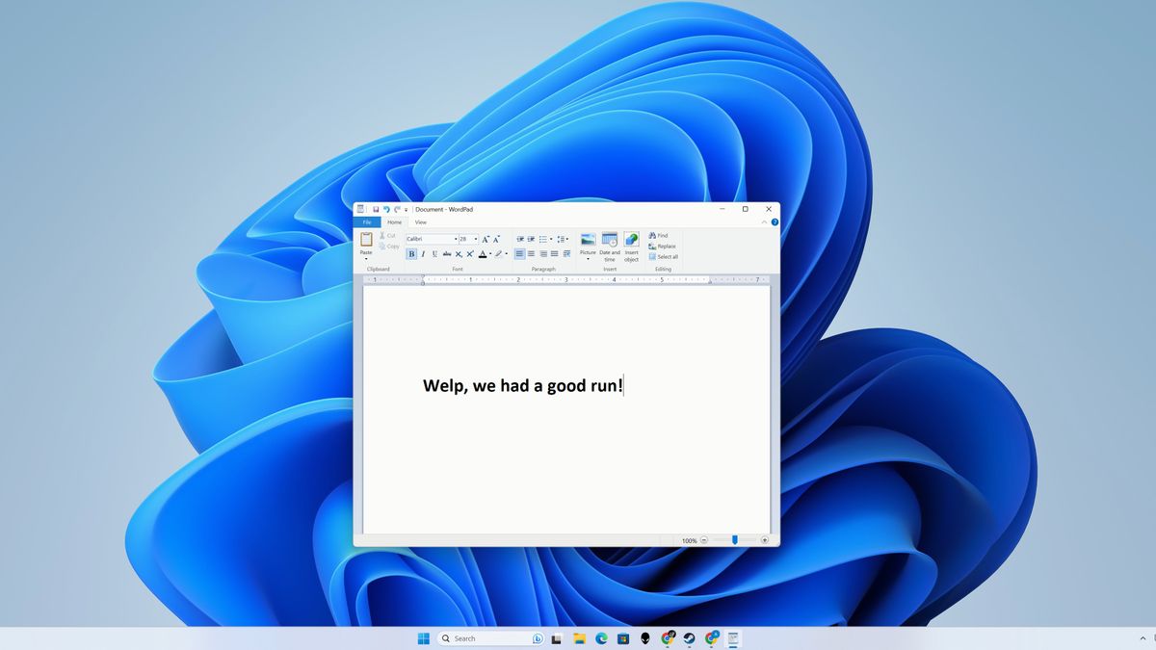The width and height of the screenshot is (1156, 650).
Task: Toggle underline formatting
Action: pos(433,253)
